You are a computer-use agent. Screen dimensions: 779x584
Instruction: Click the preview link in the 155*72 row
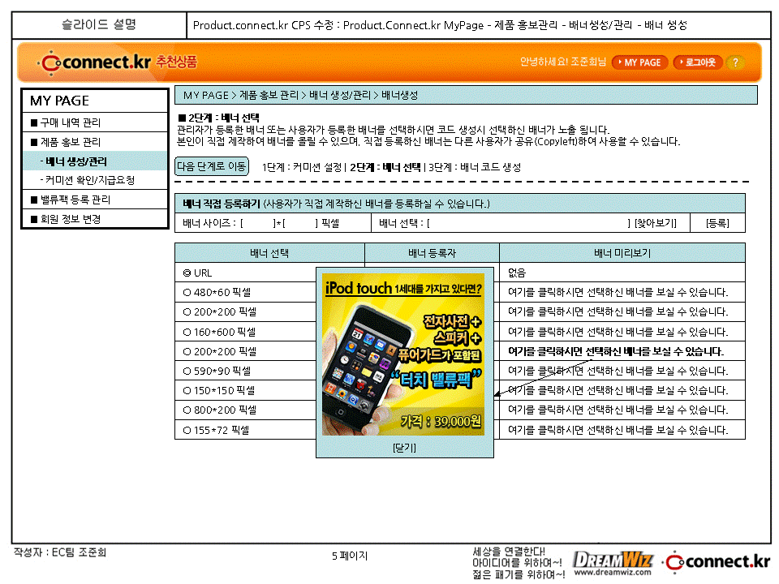point(618,431)
